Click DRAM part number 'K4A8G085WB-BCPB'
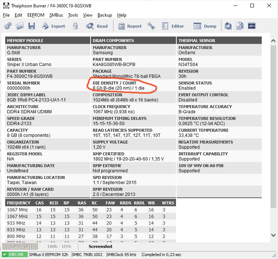278x259 pixels. pyautogui.click(x=114, y=65)
